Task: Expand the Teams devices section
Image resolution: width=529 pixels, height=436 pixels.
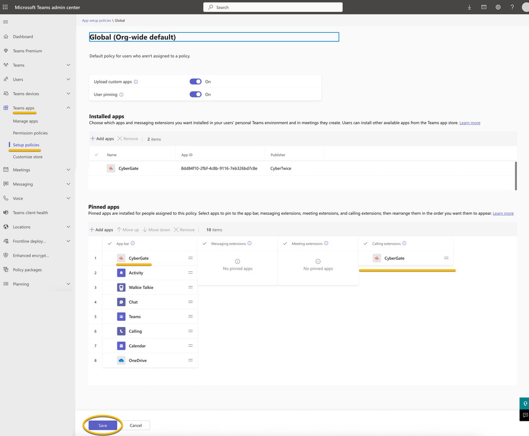Action: pyautogui.click(x=68, y=93)
